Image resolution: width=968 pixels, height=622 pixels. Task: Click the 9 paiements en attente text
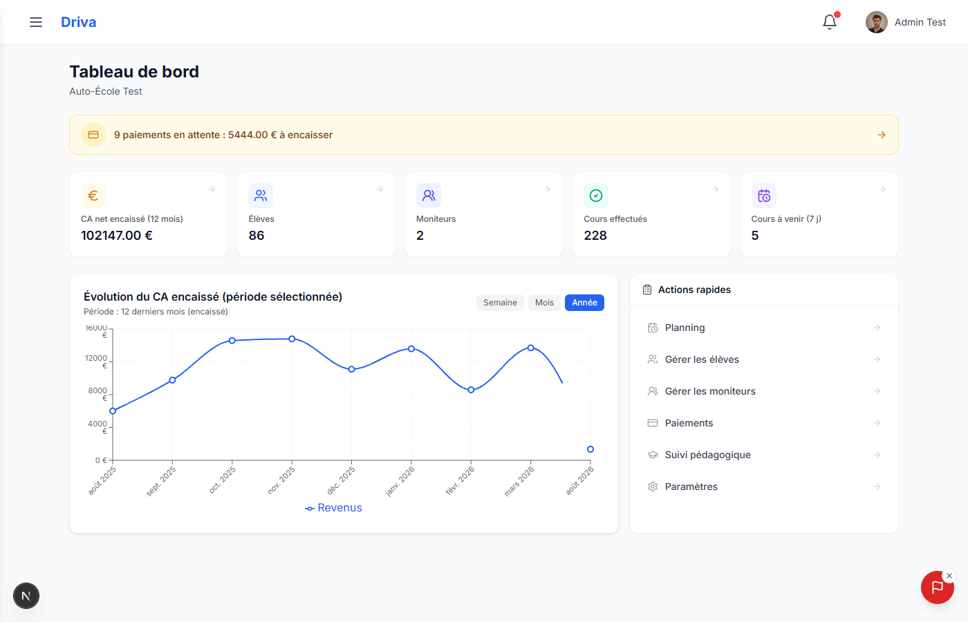[223, 135]
